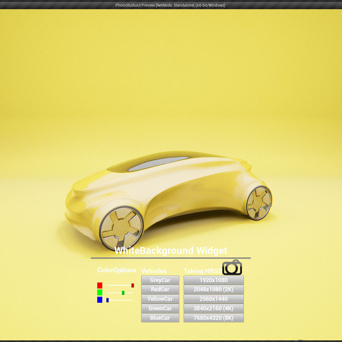This screenshot has width=342, height=342.
Task: Click the Vehicles heading label
Action: pyautogui.click(x=154, y=271)
